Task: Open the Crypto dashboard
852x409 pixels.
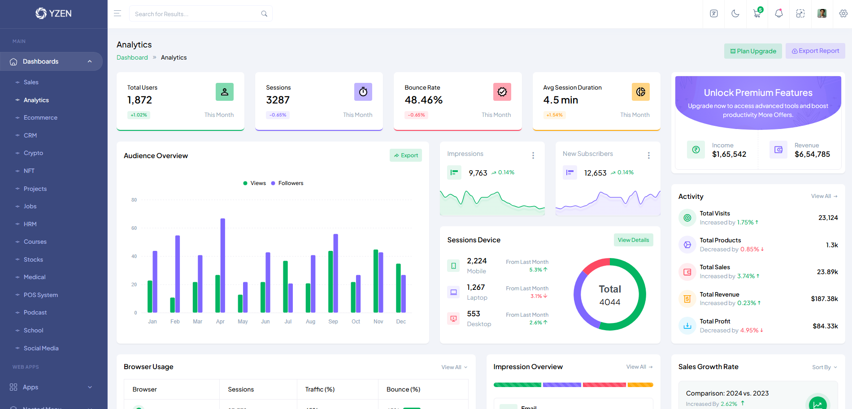Action: (x=33, y=153)
